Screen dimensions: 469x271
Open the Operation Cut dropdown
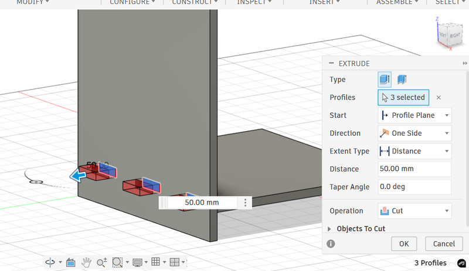[414, 211]
